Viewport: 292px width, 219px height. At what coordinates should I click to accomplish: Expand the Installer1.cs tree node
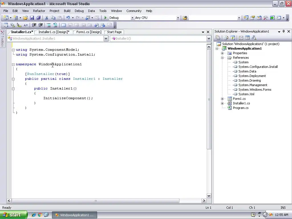222,103
